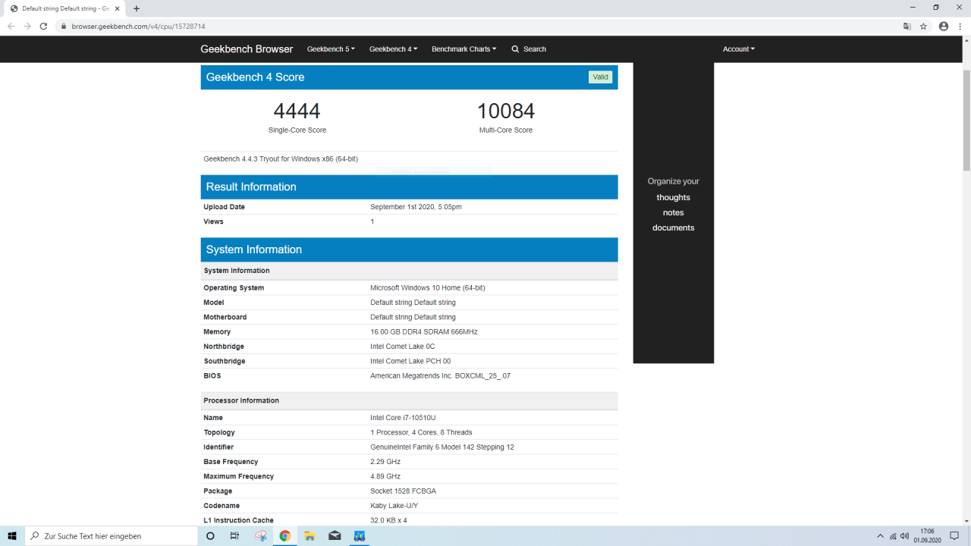The width and height of the screenshot is (971, 546).
Task: Click the 16.00 GB DDR4 memory value
Action: click(x=424, y=332)
